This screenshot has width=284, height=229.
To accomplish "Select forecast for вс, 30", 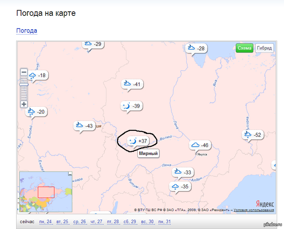I will pos(147,222).
